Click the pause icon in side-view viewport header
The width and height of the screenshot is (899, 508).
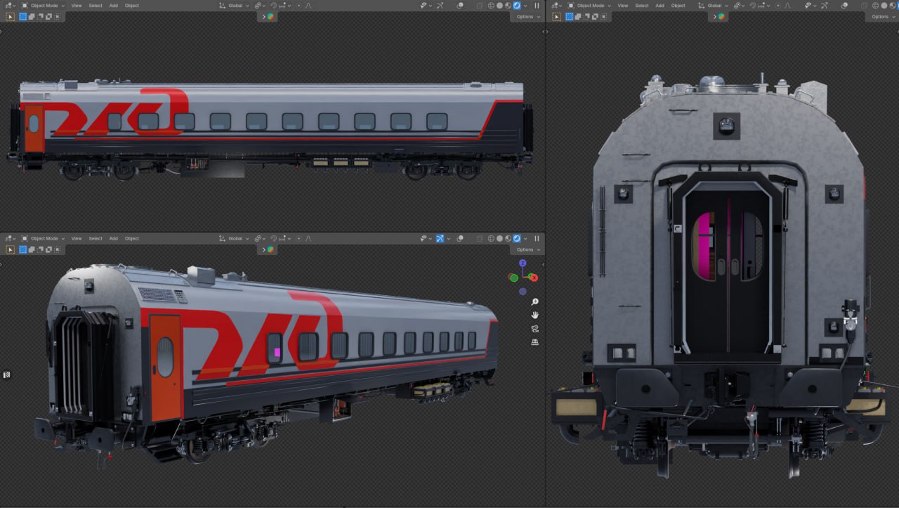click(x=537, y=6)
